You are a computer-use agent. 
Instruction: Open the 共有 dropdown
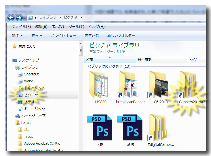pyautogui.click(x=37, y=36)
